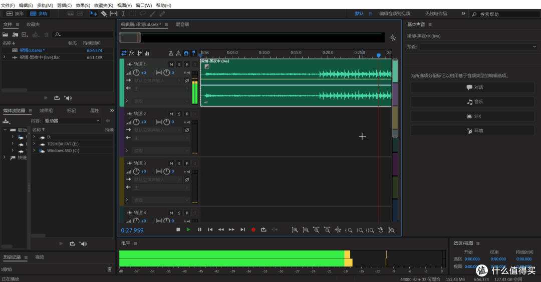Open the 预设 preset dropdown
Screen dimensions: 541x282
pos(478,47)
